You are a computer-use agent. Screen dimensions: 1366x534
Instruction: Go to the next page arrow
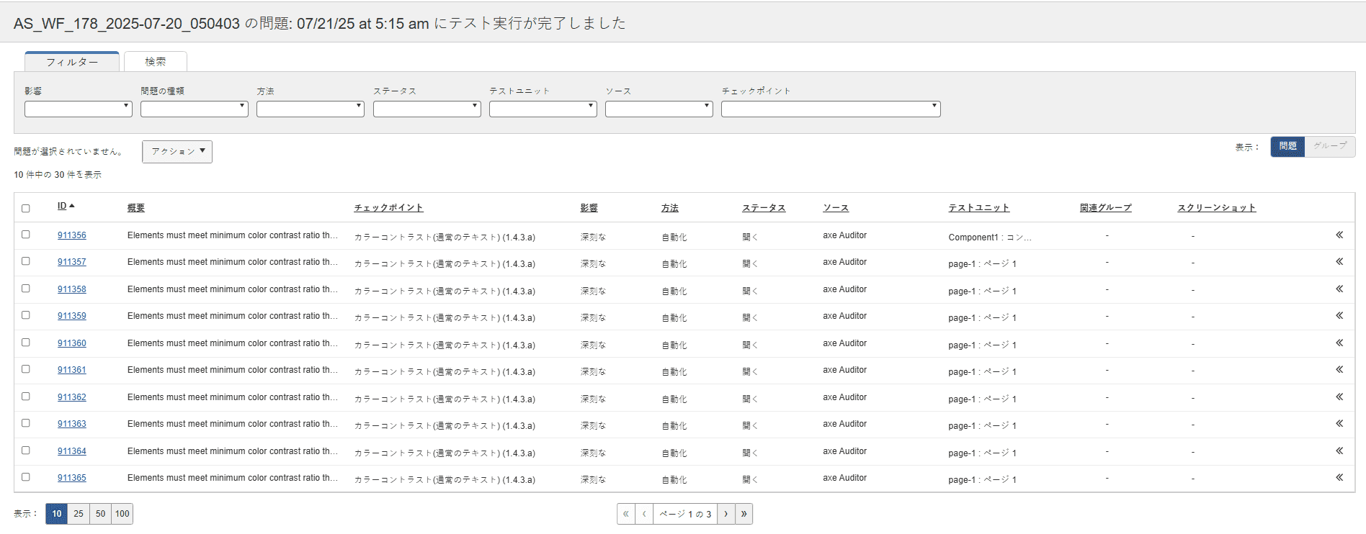pyautogui.click(x=726, y=514)
